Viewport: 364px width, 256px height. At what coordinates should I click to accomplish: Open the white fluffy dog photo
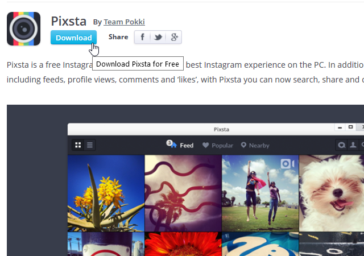tap(332, 193)
